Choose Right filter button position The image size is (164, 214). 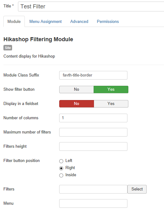point(61,168)
